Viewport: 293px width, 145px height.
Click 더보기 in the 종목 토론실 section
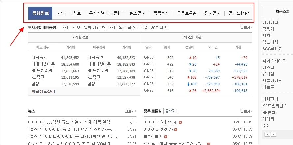pos(246,111)
